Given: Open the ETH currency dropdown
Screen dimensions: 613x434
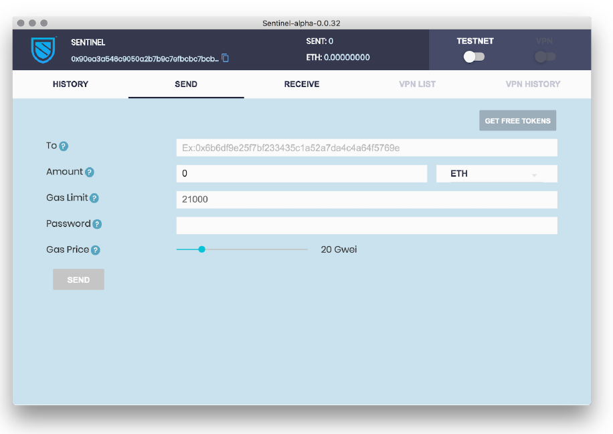Looking at the screenshot, I should click(497, 173).
